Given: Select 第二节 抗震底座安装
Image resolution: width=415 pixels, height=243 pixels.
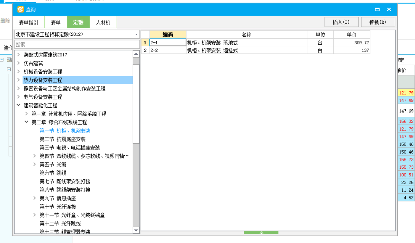Looking at the screenshot, I should 62,139.
